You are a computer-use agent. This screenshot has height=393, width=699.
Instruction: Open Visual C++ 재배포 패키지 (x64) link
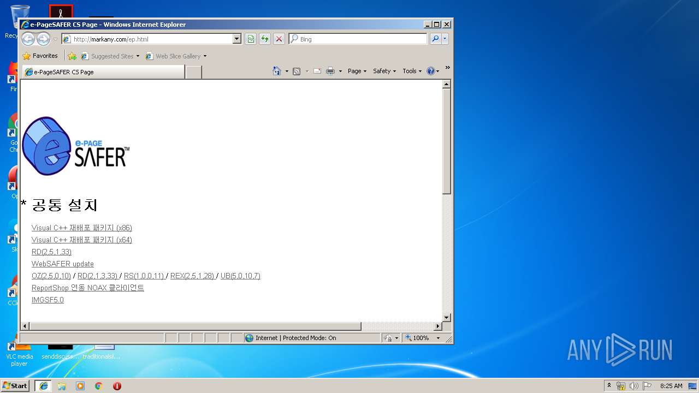[x=82, y=240]
